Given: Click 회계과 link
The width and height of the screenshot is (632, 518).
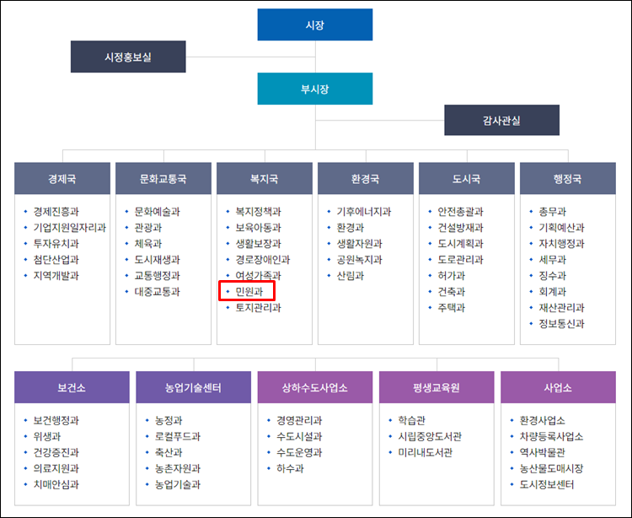Looking at the screenshot, I should click(553, 291).
